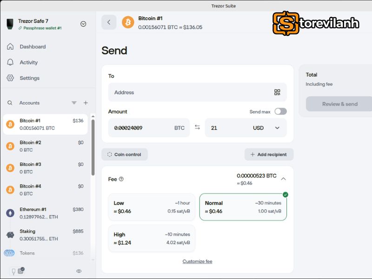Screen dimensions: 372x279
Task: Select the Bitcoin #4 account
Action: pos(45,190)
